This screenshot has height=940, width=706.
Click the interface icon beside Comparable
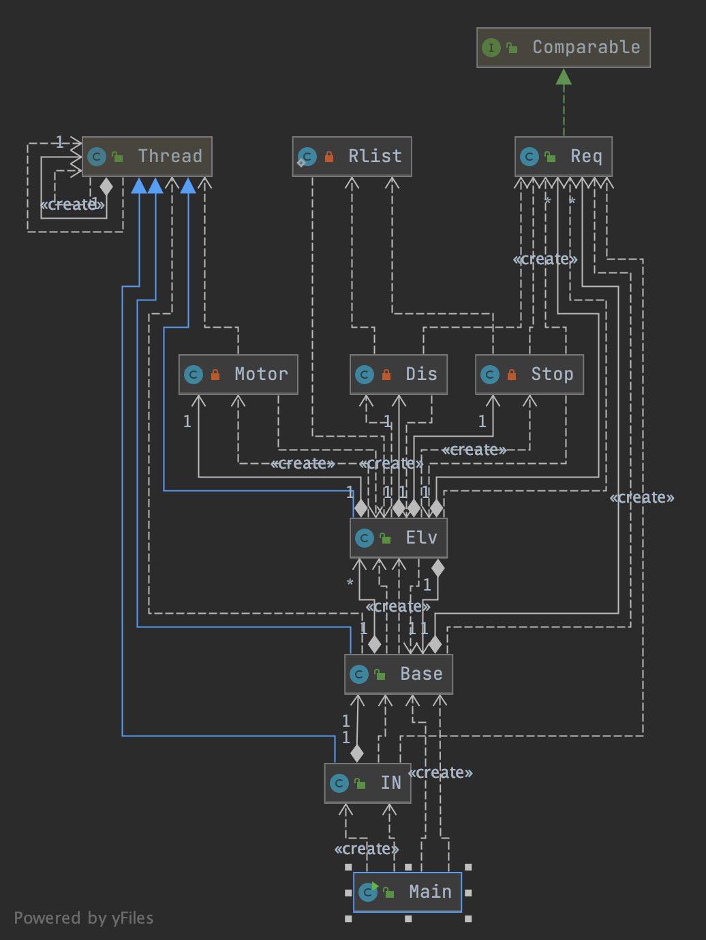coord(491,48)
